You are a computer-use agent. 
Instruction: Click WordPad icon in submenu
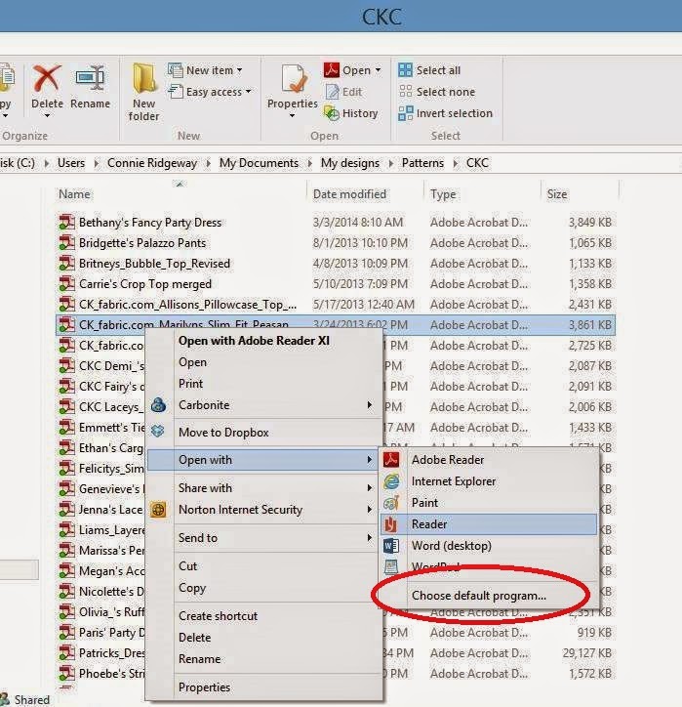(x=391, y=566)
